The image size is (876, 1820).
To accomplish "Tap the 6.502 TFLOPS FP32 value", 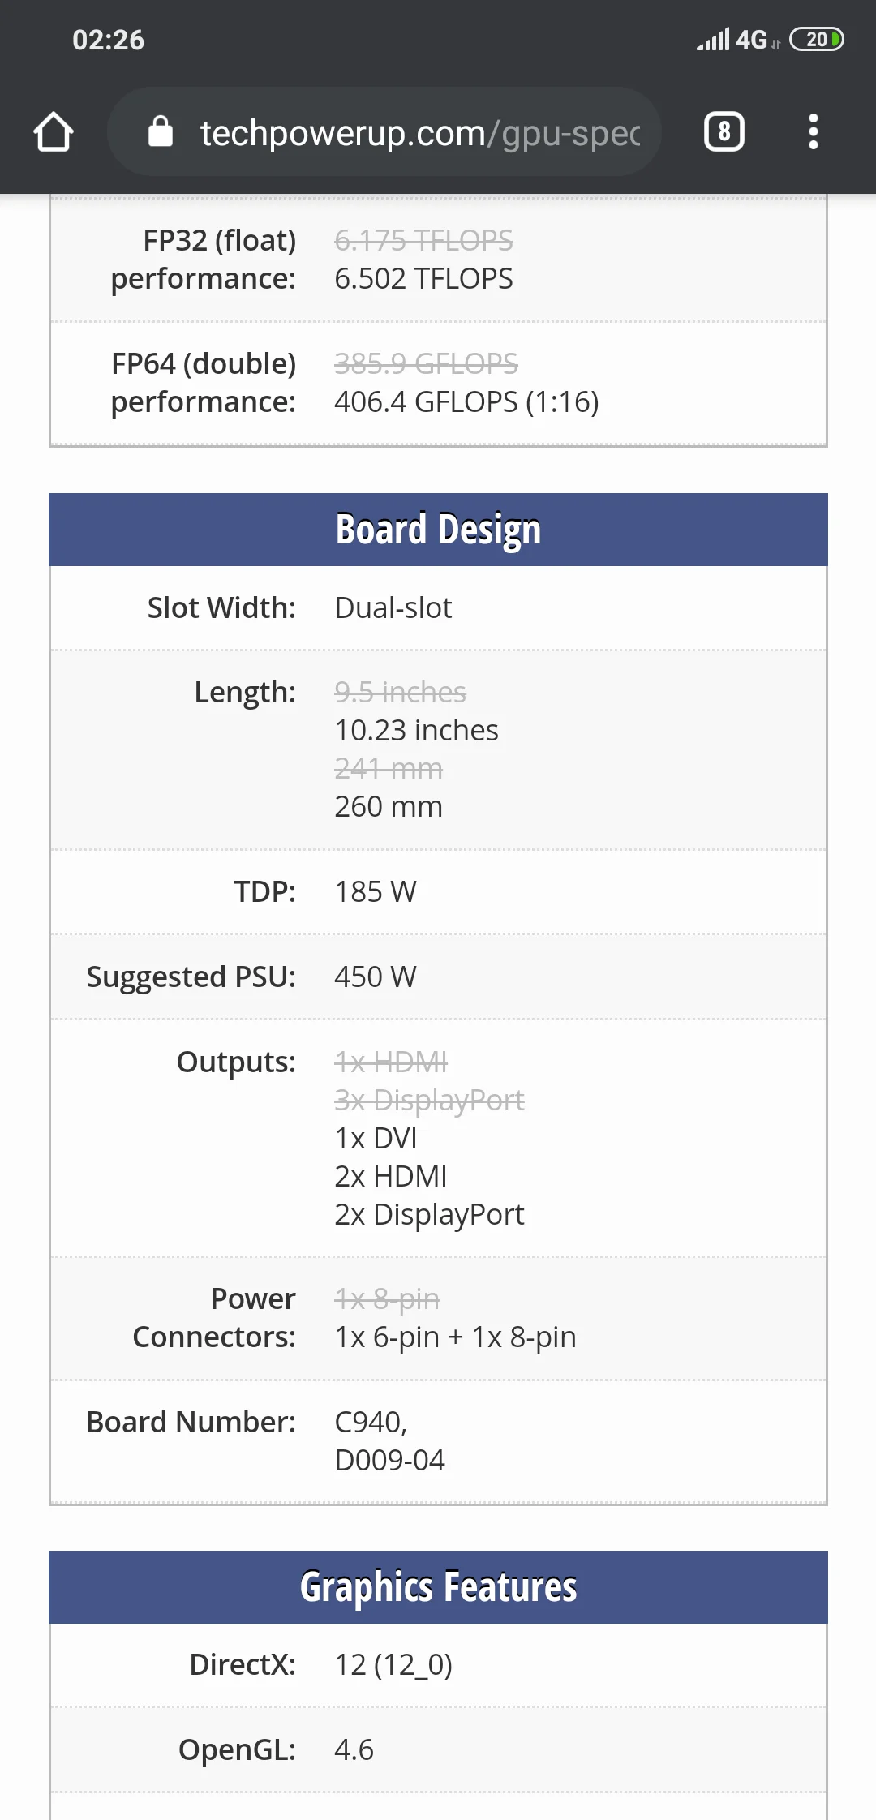I will click(423, 279).
